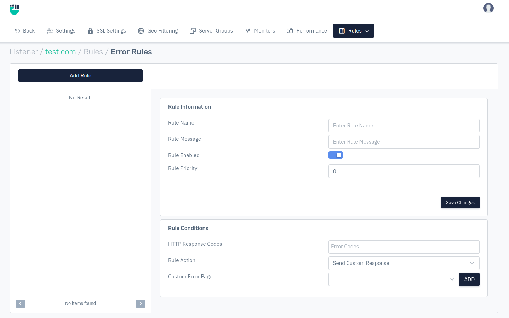
Task: Open the Monitors tab
Action: pos(260,31)
